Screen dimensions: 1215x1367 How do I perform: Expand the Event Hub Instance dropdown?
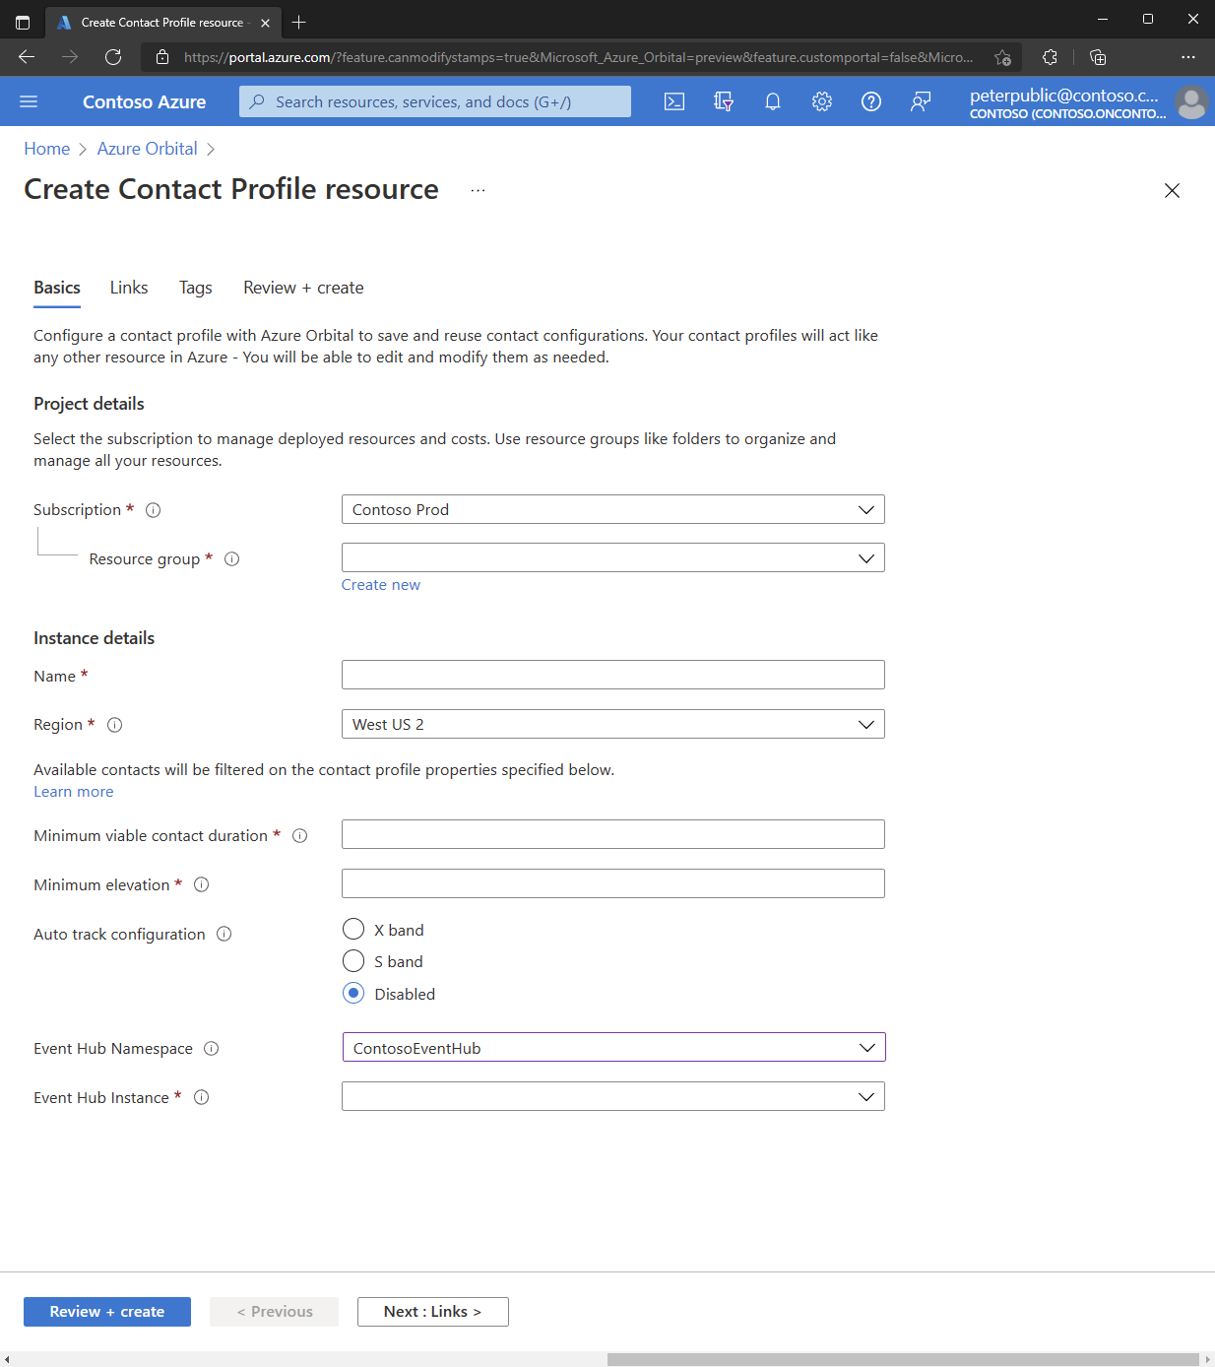[612, 1096]
